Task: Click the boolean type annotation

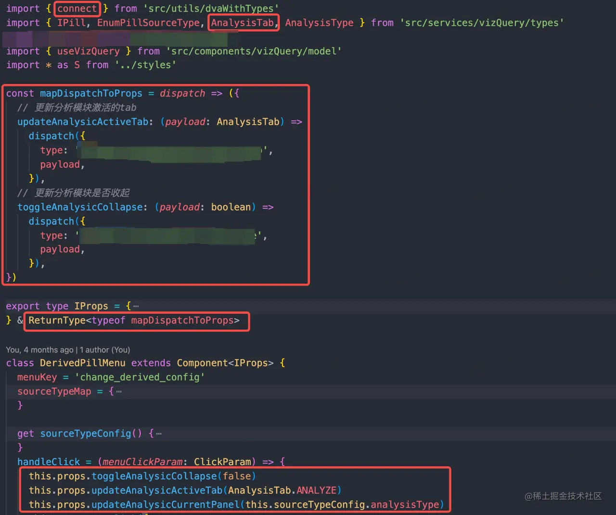Action: pos(231,207)
